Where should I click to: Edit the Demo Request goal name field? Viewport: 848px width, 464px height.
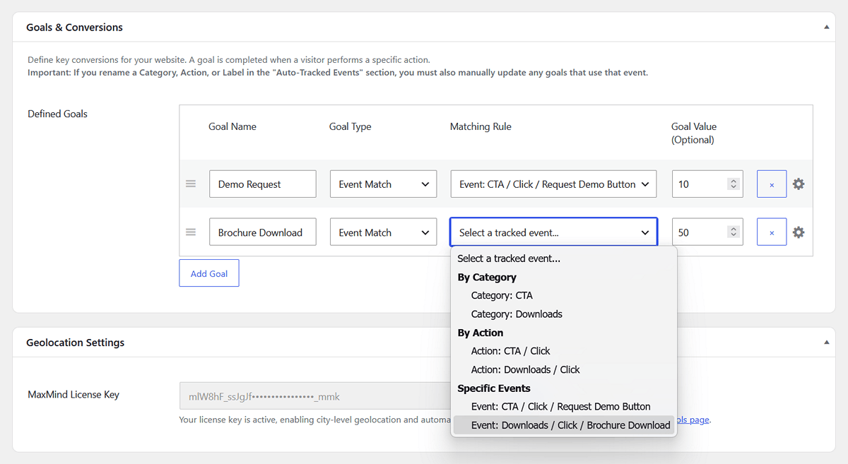pyautogui.click(x=263, y=184)
